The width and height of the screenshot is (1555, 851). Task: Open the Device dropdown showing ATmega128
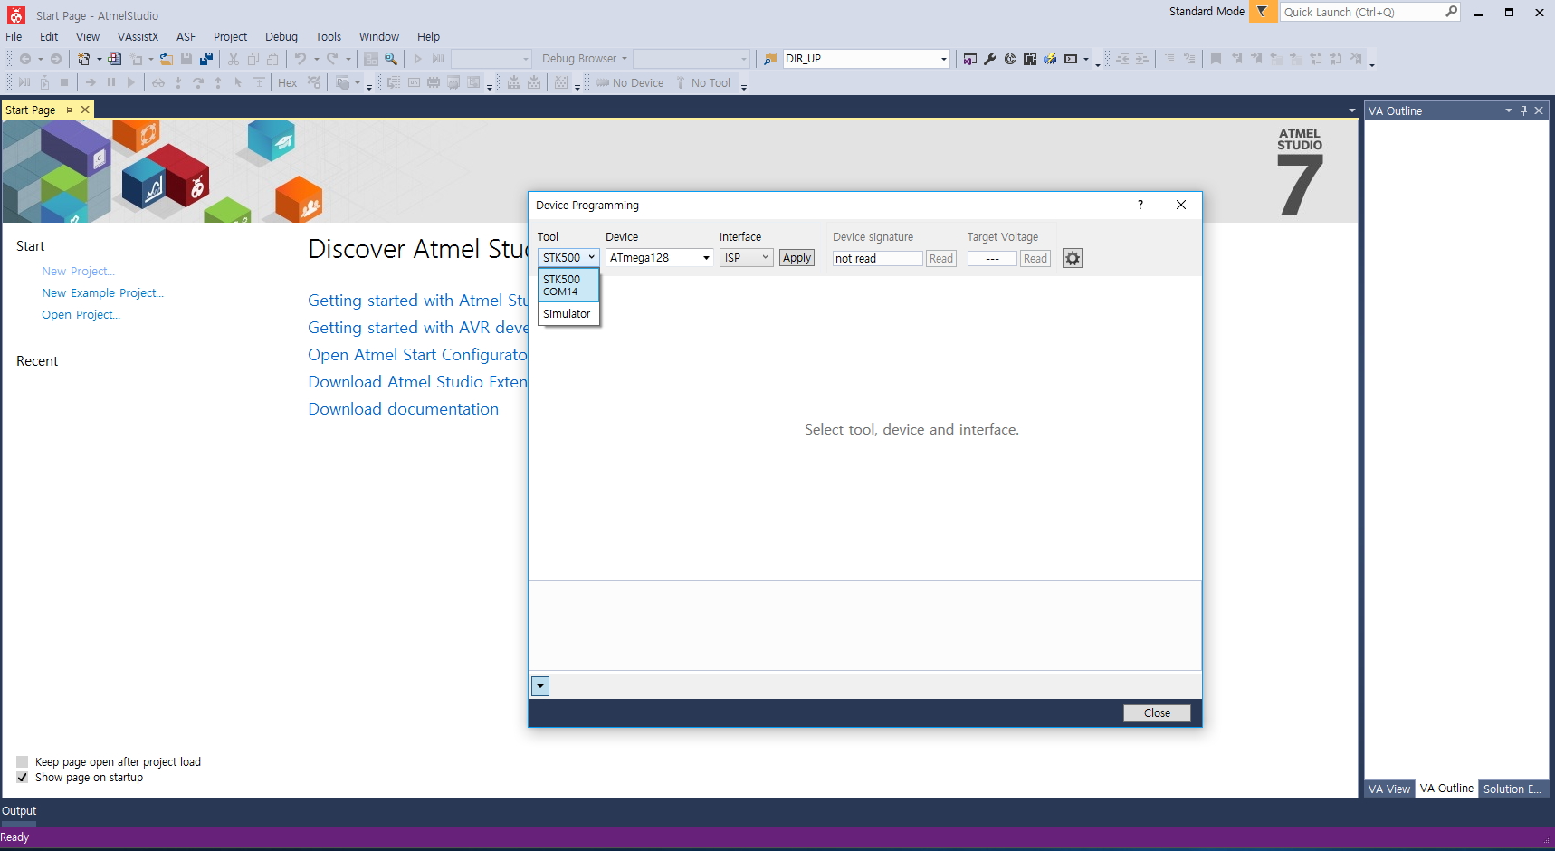pos(659,258)
